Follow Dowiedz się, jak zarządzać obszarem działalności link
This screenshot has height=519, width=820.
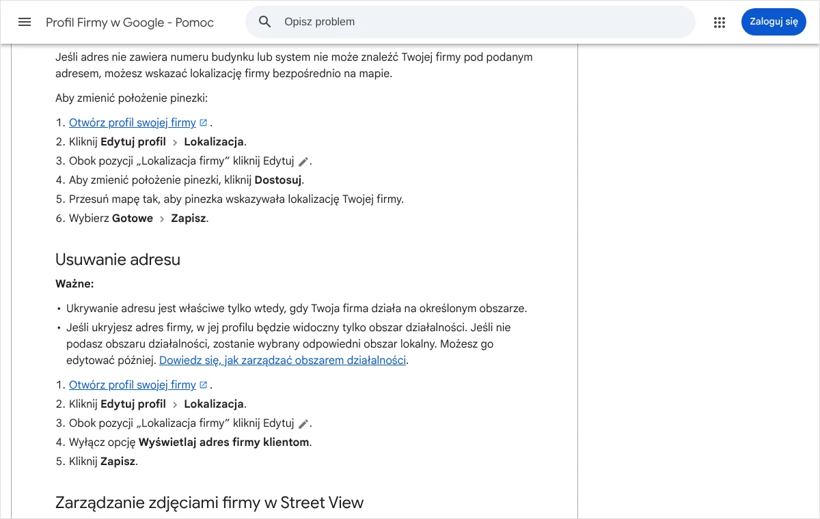(283, 361)
